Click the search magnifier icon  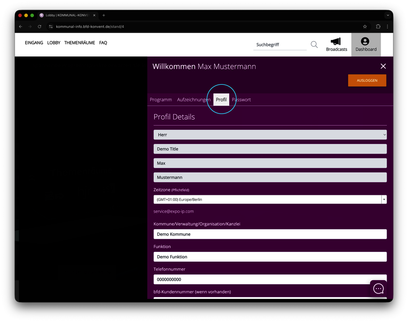tap(314, 44)
